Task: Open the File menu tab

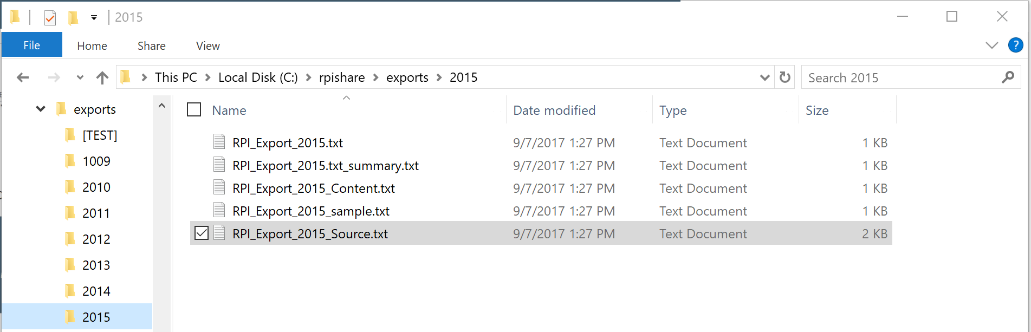Action: 31,45
